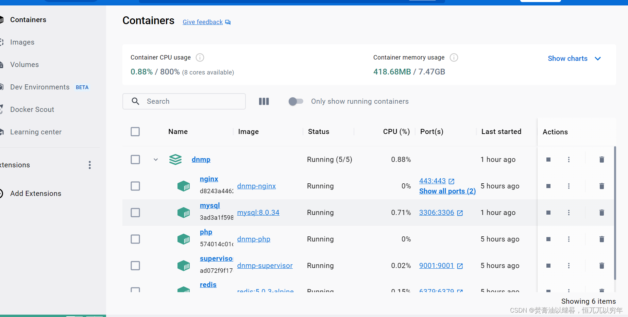This screenshot has height=317, width=628.
Task: Click the CPU usage info icon
Action: [200, 57]
